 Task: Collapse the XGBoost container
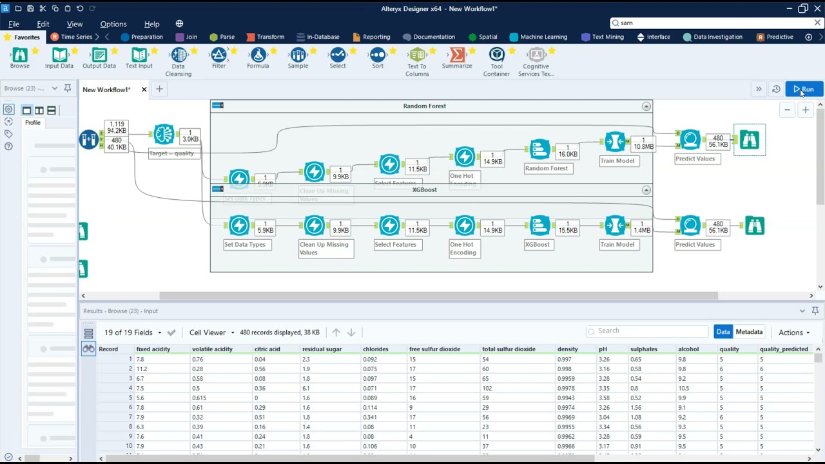[x=646, y=190]
